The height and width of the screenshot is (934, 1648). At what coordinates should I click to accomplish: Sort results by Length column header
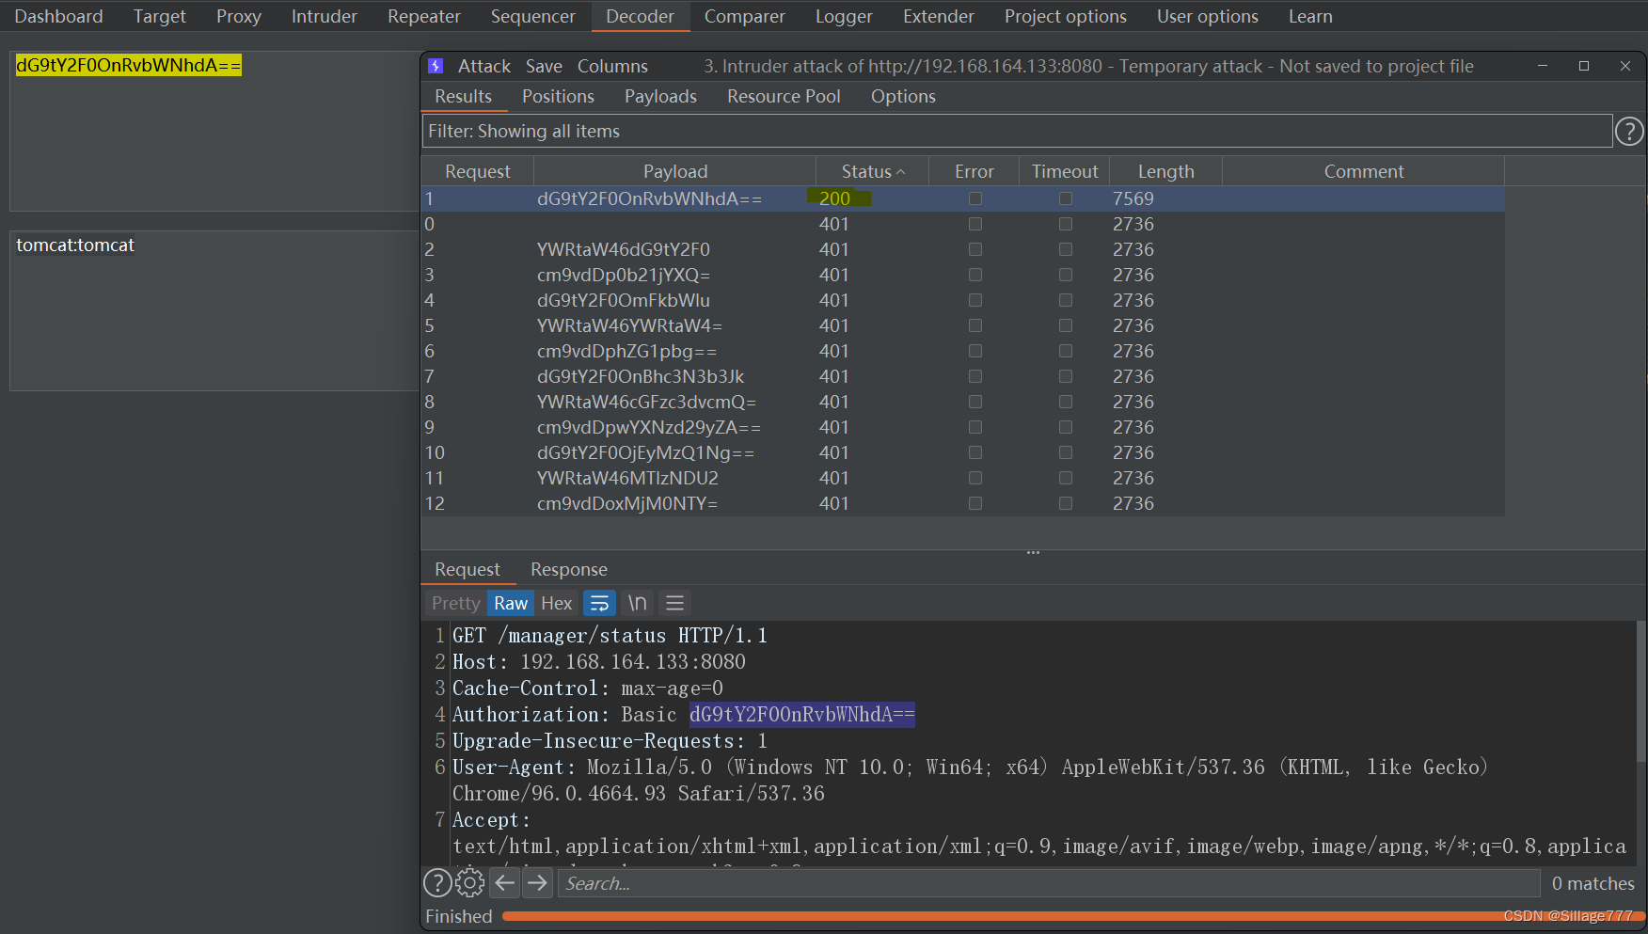click(1166, 171)
